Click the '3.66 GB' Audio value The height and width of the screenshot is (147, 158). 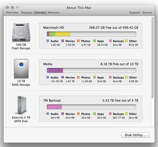pyautogui.click(x=55, y=45)
